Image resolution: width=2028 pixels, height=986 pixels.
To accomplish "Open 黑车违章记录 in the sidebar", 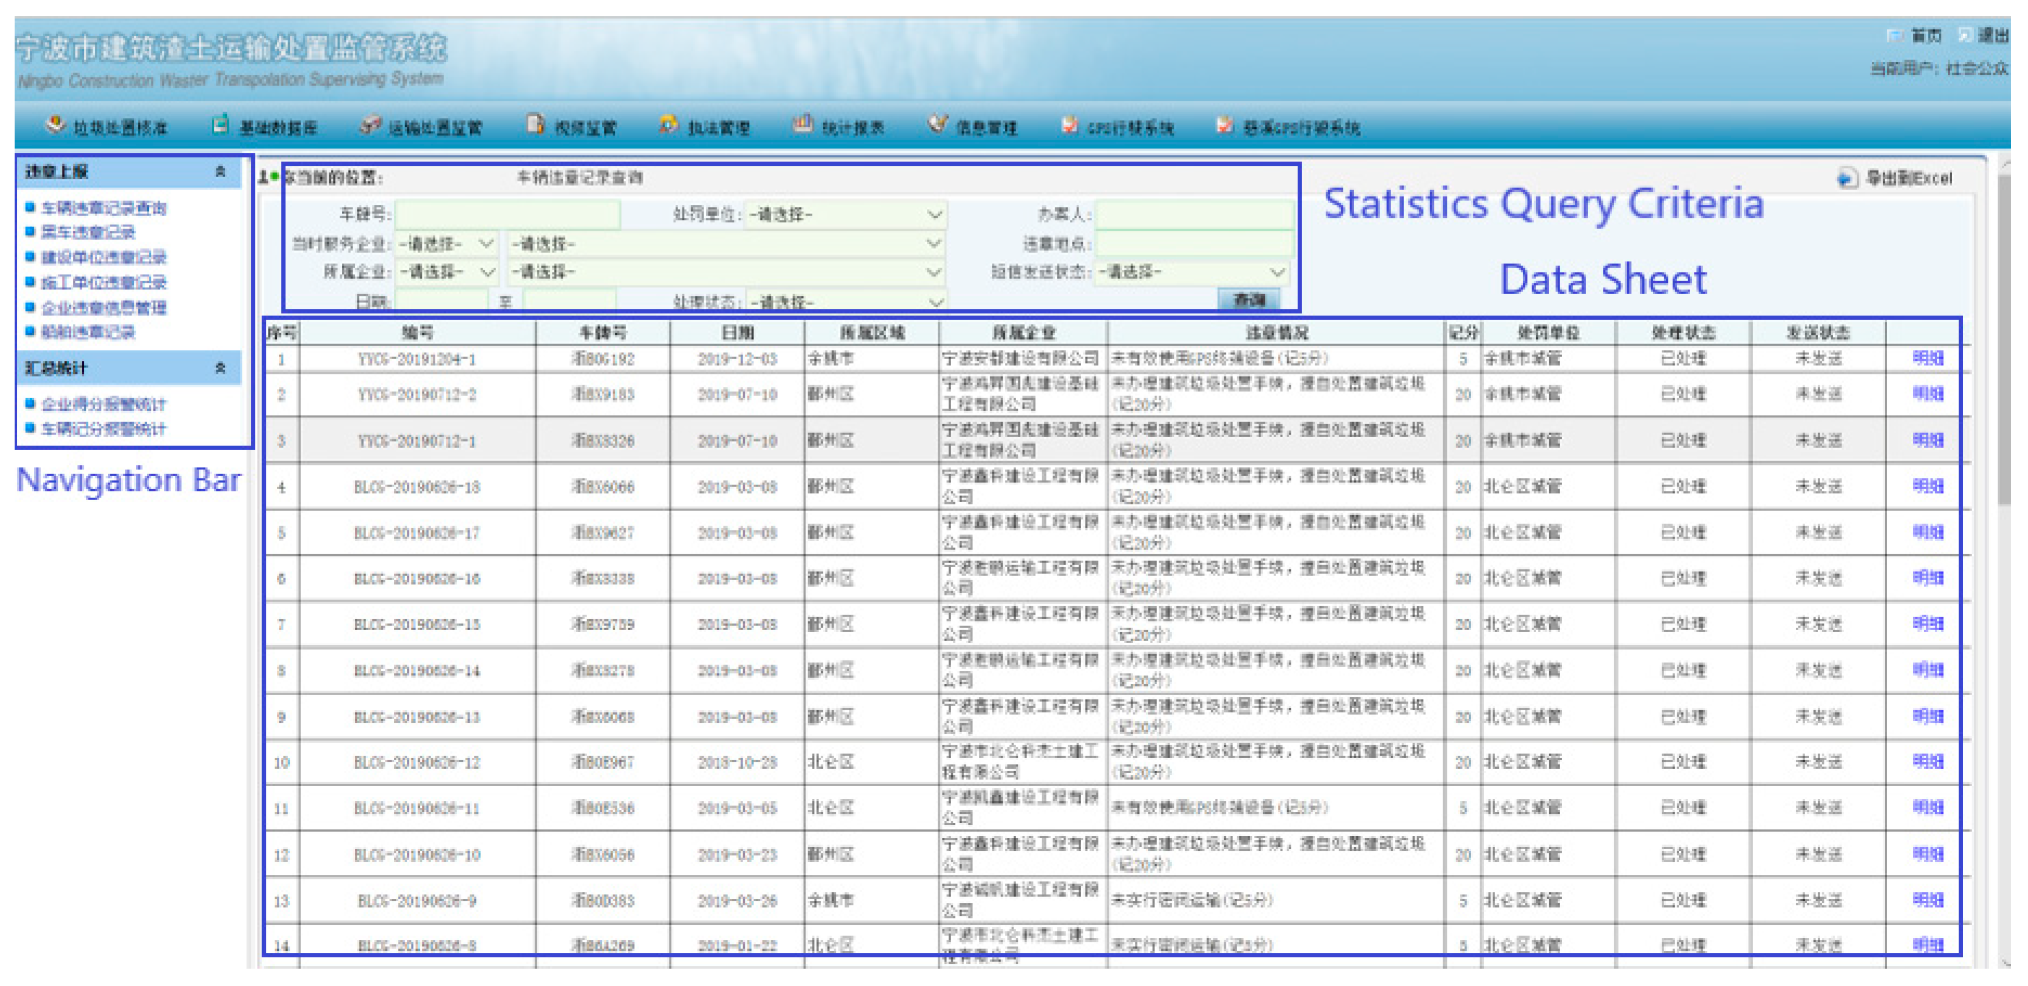I will pyautogui.click(x=87, y=232).
